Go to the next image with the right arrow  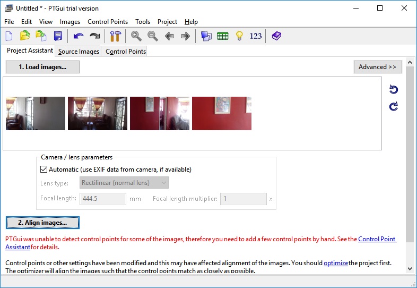click(x=185, y=36)
